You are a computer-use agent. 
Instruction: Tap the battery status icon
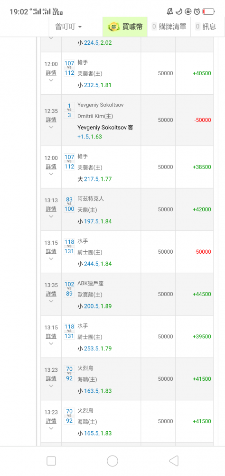click(x=209, y=11)
